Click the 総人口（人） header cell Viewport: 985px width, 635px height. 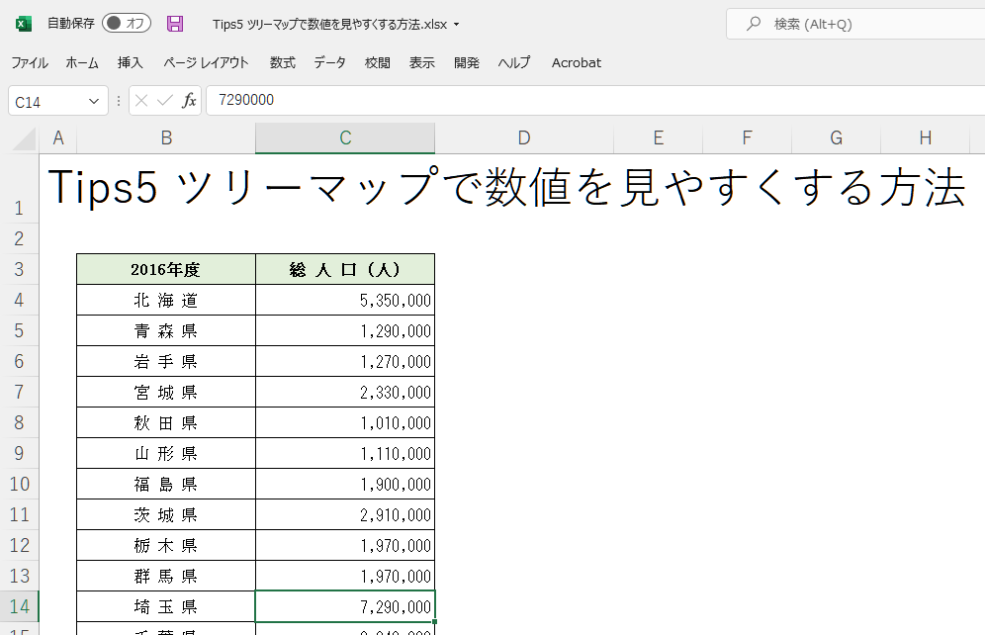pos(345,269)
